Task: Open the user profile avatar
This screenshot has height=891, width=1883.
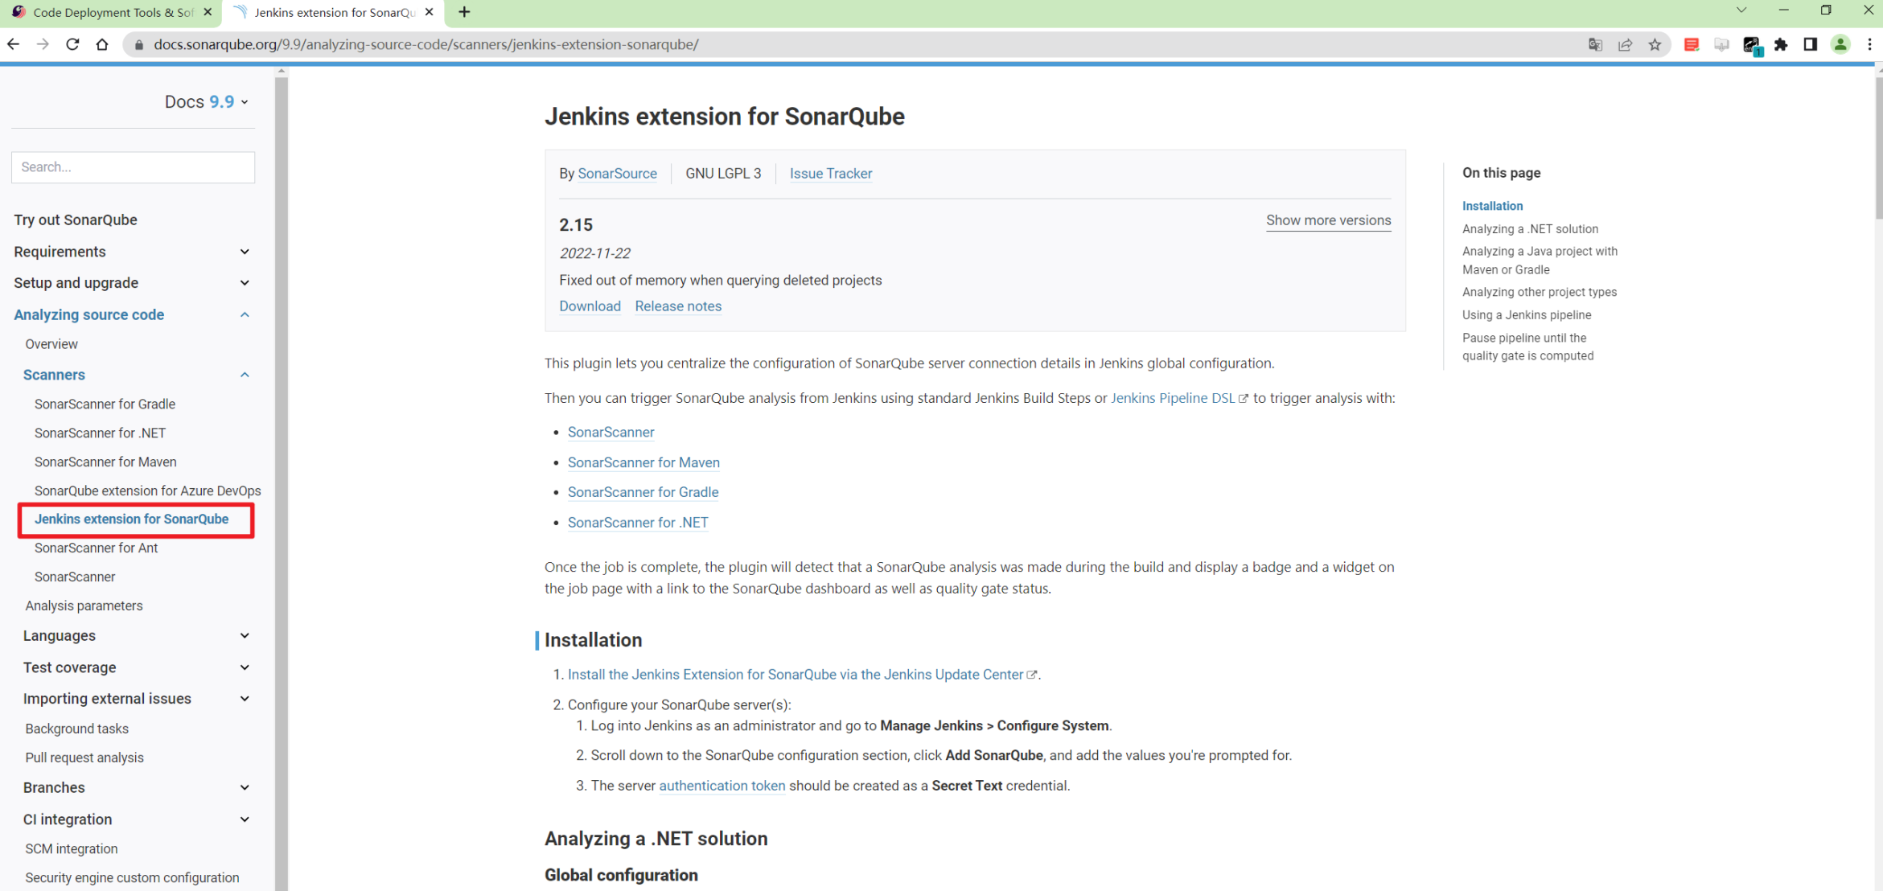Action: [1840, 44]
